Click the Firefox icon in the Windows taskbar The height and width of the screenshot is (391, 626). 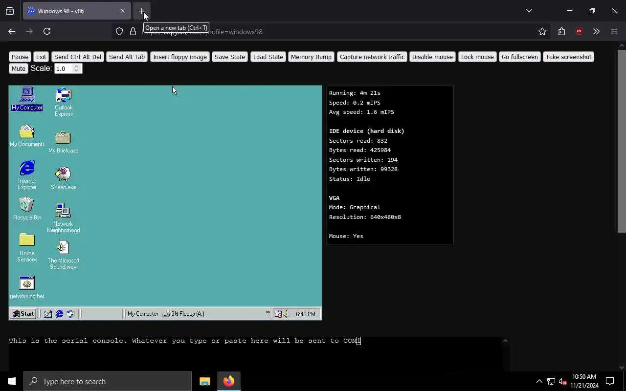click(x=229, y=381)
